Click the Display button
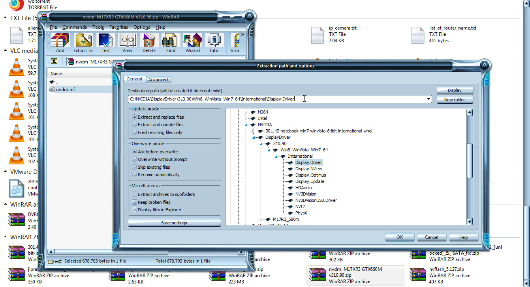The height and width of the screenshot is (287, 530). click(455, 90)
